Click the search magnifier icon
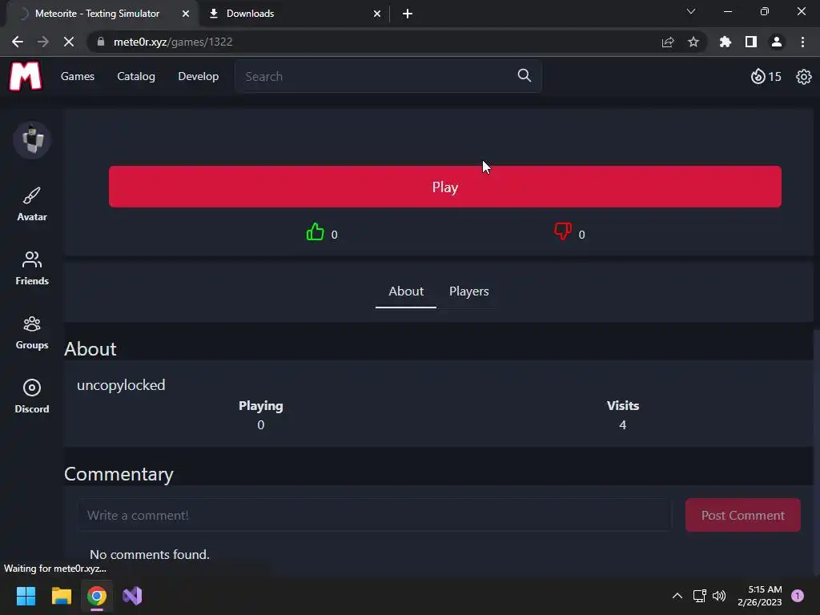 click(524, 76)
